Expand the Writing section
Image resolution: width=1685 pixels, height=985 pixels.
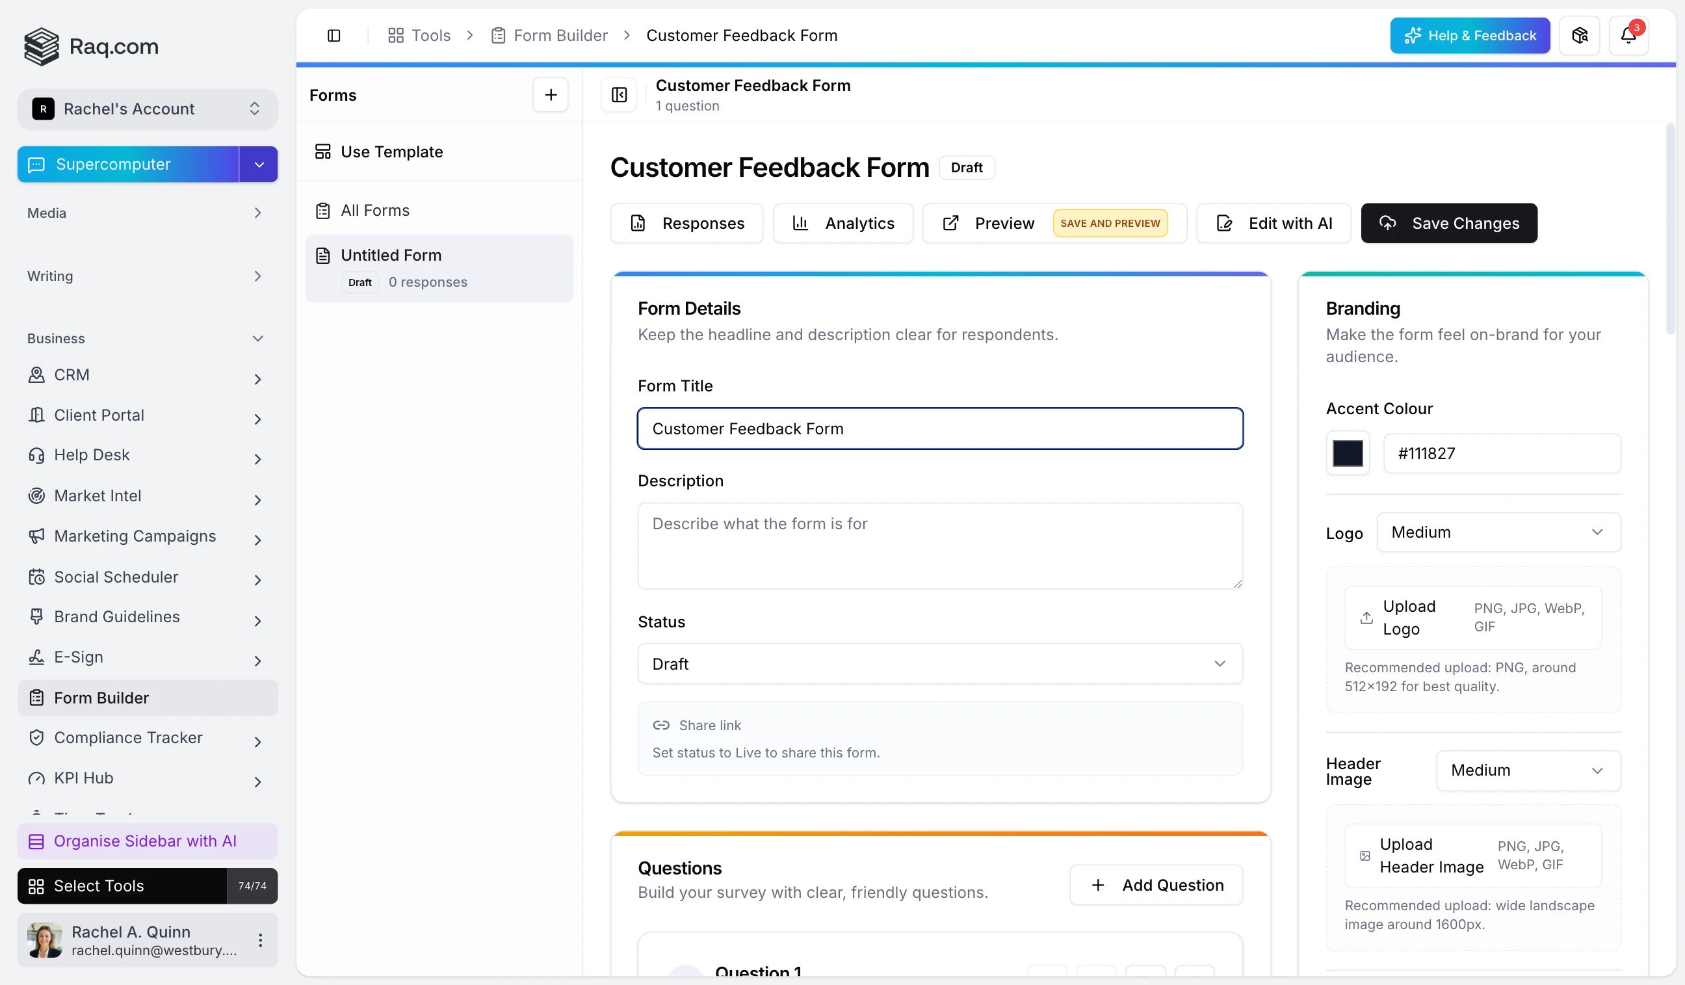(147, 276)
